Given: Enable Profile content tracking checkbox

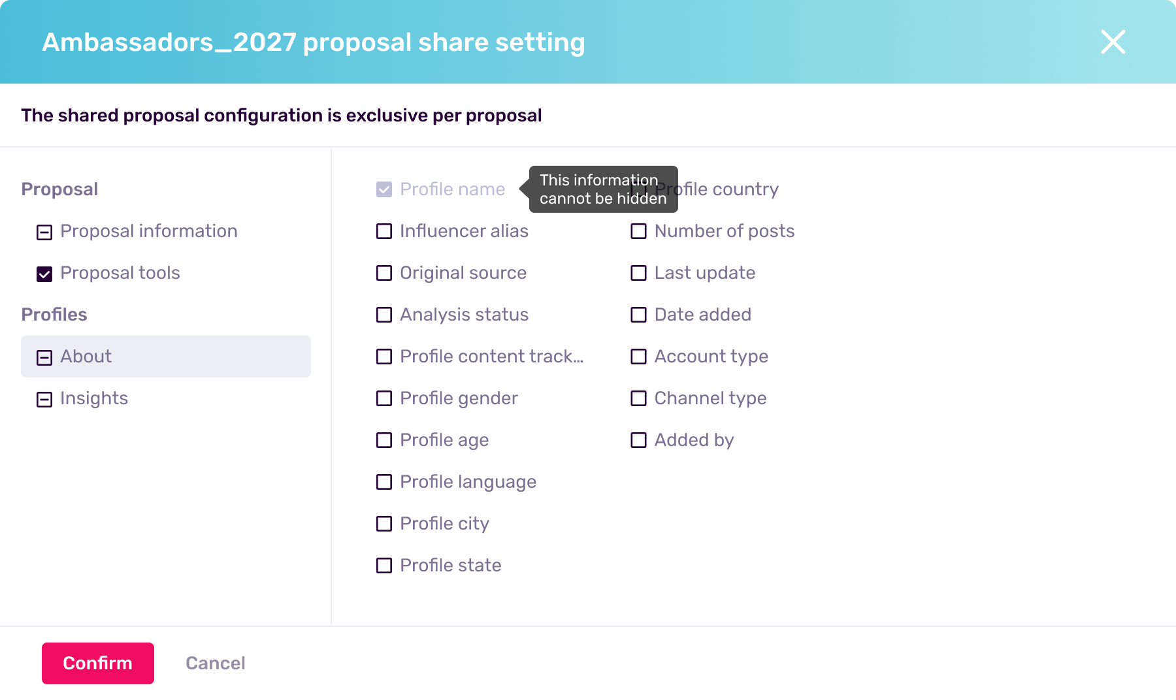Looking at the screenshot, I should (384, 357).
